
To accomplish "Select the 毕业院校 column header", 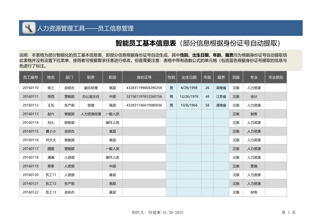I will point(275,77).
